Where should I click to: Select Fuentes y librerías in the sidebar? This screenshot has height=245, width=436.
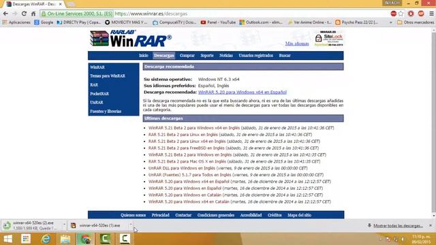click(106, 111)
